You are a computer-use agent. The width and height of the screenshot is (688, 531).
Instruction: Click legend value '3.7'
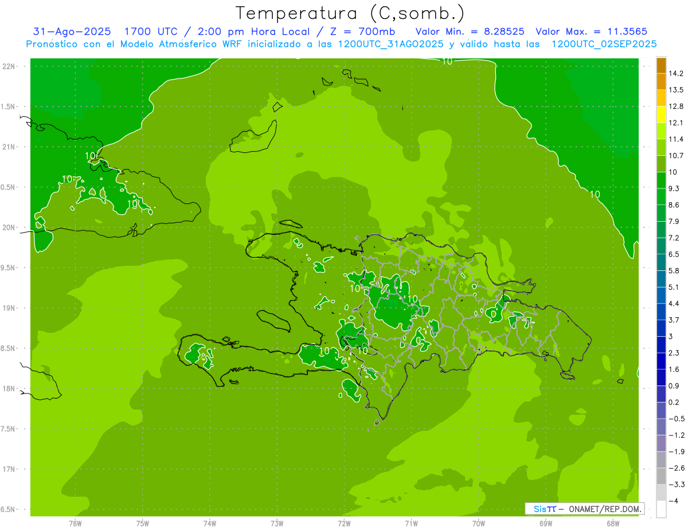point(674,320)
